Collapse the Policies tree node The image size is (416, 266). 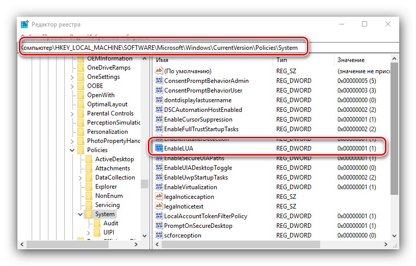point(72,150)
